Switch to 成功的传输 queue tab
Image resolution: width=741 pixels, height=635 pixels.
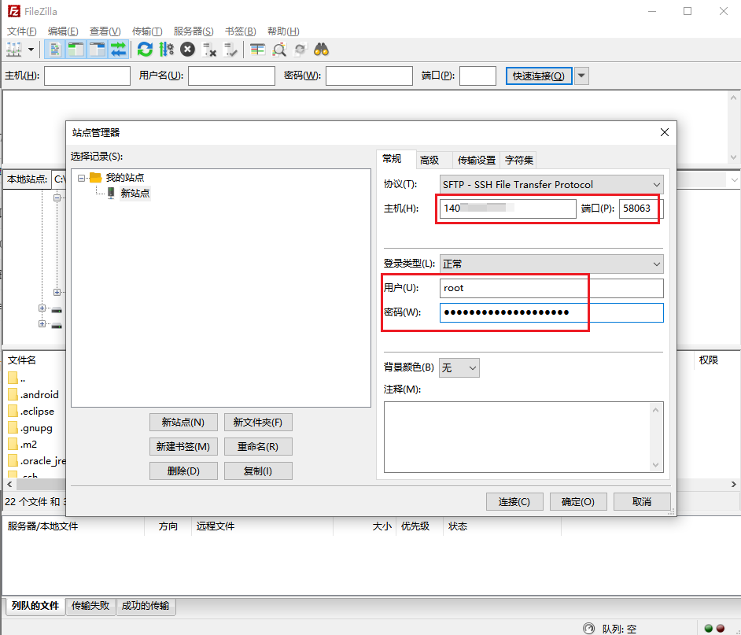coord(146,606)
